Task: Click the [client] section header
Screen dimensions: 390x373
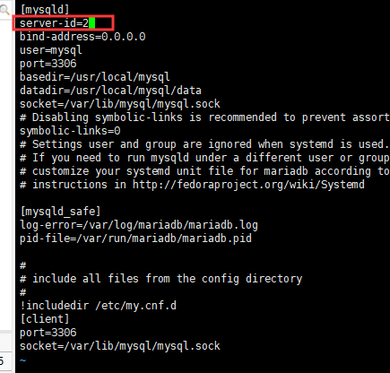Action: pos(45,319)
